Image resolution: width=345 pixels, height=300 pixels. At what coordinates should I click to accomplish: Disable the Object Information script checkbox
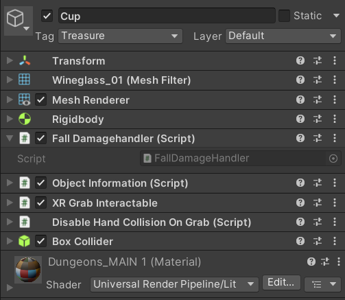tap(40, 183)
